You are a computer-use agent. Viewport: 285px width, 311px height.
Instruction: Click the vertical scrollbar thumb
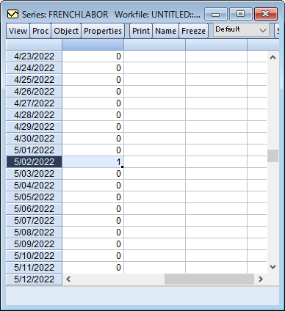tap(273, 155)
